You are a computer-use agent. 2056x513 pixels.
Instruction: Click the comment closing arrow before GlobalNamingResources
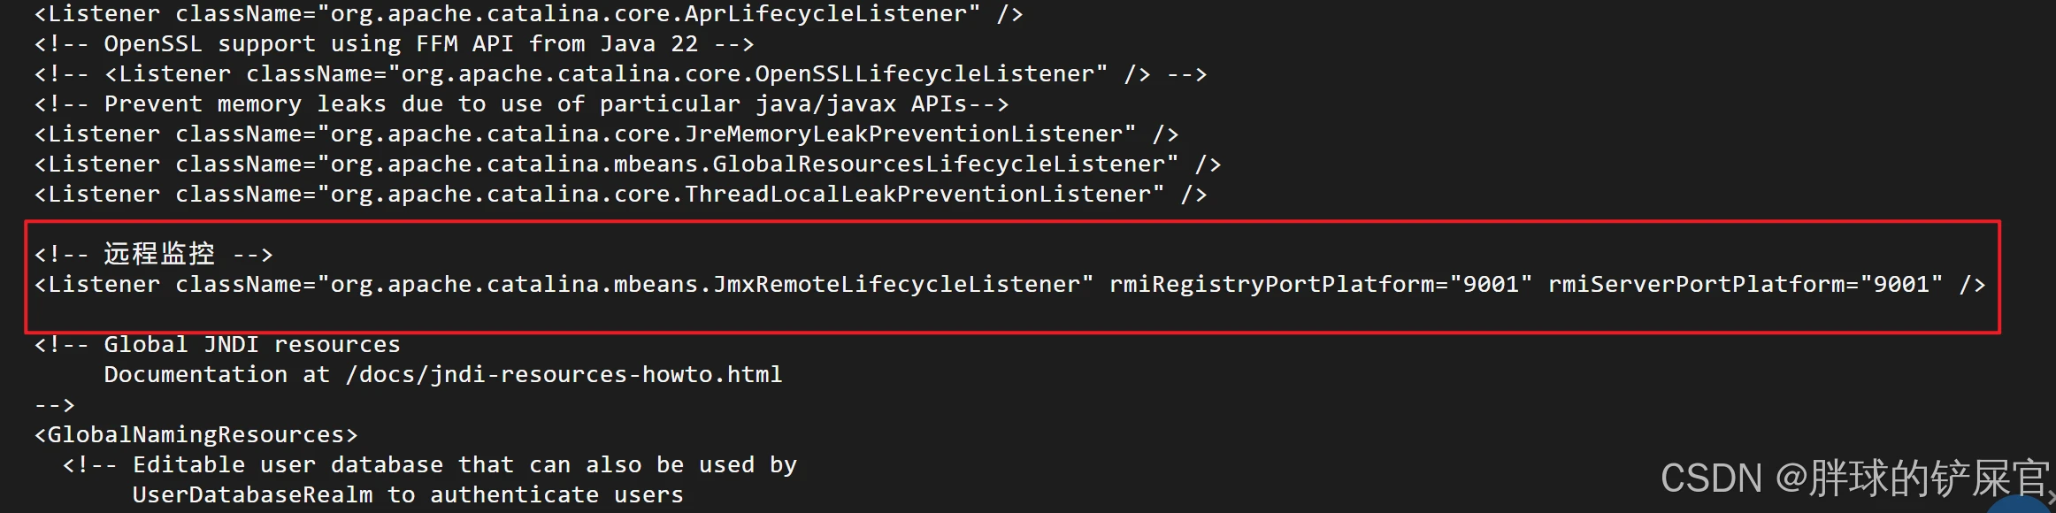pos(55,405)
